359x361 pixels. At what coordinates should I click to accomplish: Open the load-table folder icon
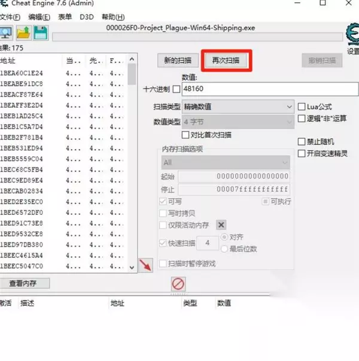tap(24, 33)
